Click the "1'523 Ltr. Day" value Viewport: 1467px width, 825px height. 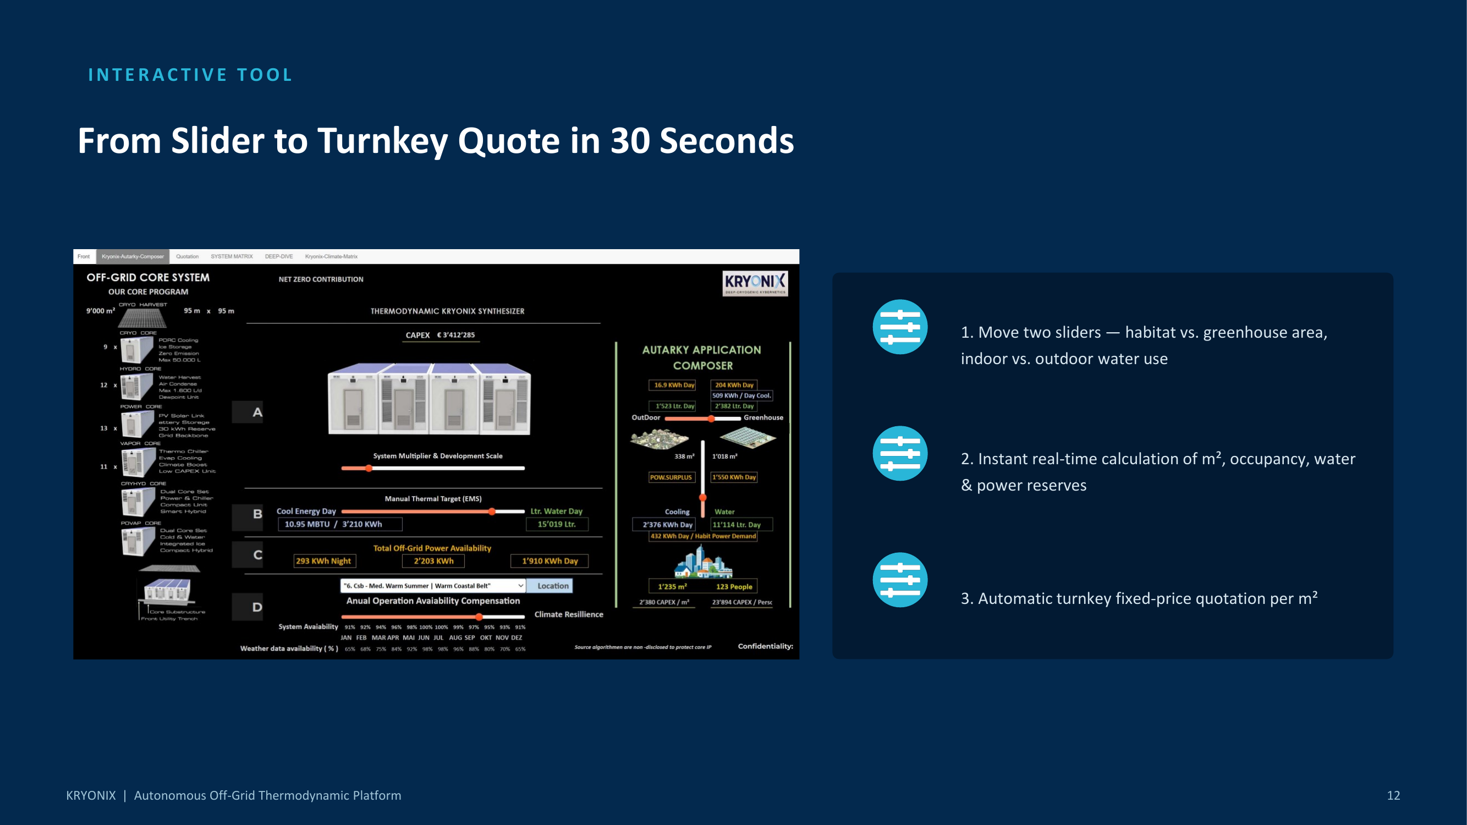click(x=673, y=406)
